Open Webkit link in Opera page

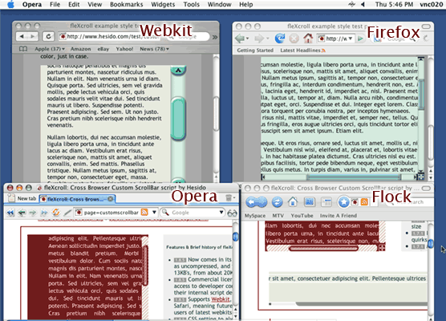pyautogui.click(x=221, y=299)
